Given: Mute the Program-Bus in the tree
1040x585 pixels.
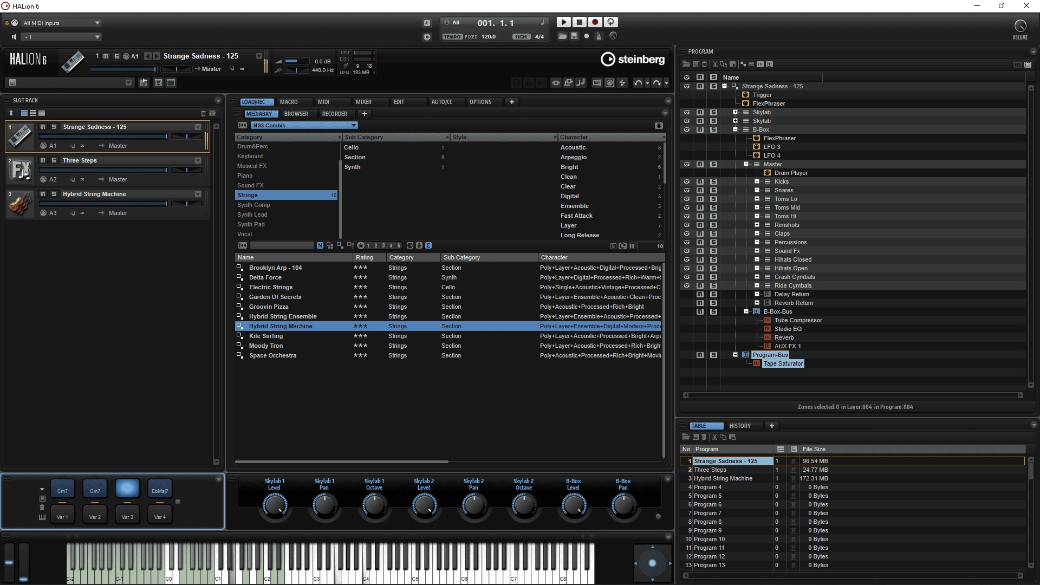Looking at the screenshot, I should [x=700, y=355].
